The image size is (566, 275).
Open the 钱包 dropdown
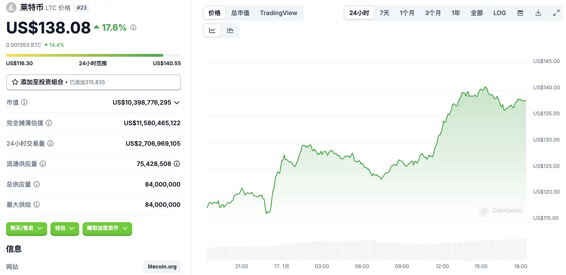[65, 228]
